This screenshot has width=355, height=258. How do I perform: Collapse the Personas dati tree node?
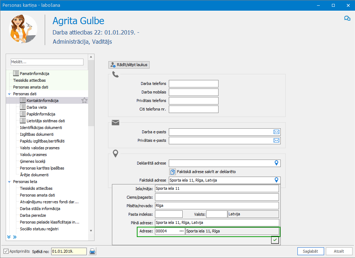(9, 94)
